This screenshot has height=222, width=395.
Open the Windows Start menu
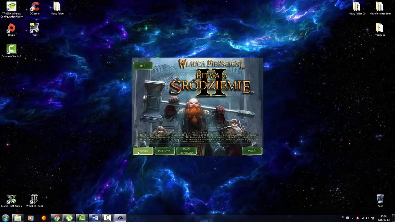[5, 218]
